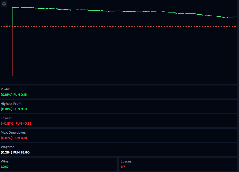Open the chart settings gear icon

(4, 4)
